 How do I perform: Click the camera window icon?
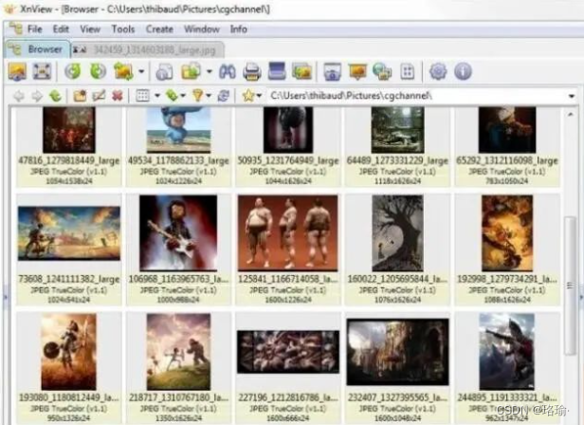[x=332, y=71]
